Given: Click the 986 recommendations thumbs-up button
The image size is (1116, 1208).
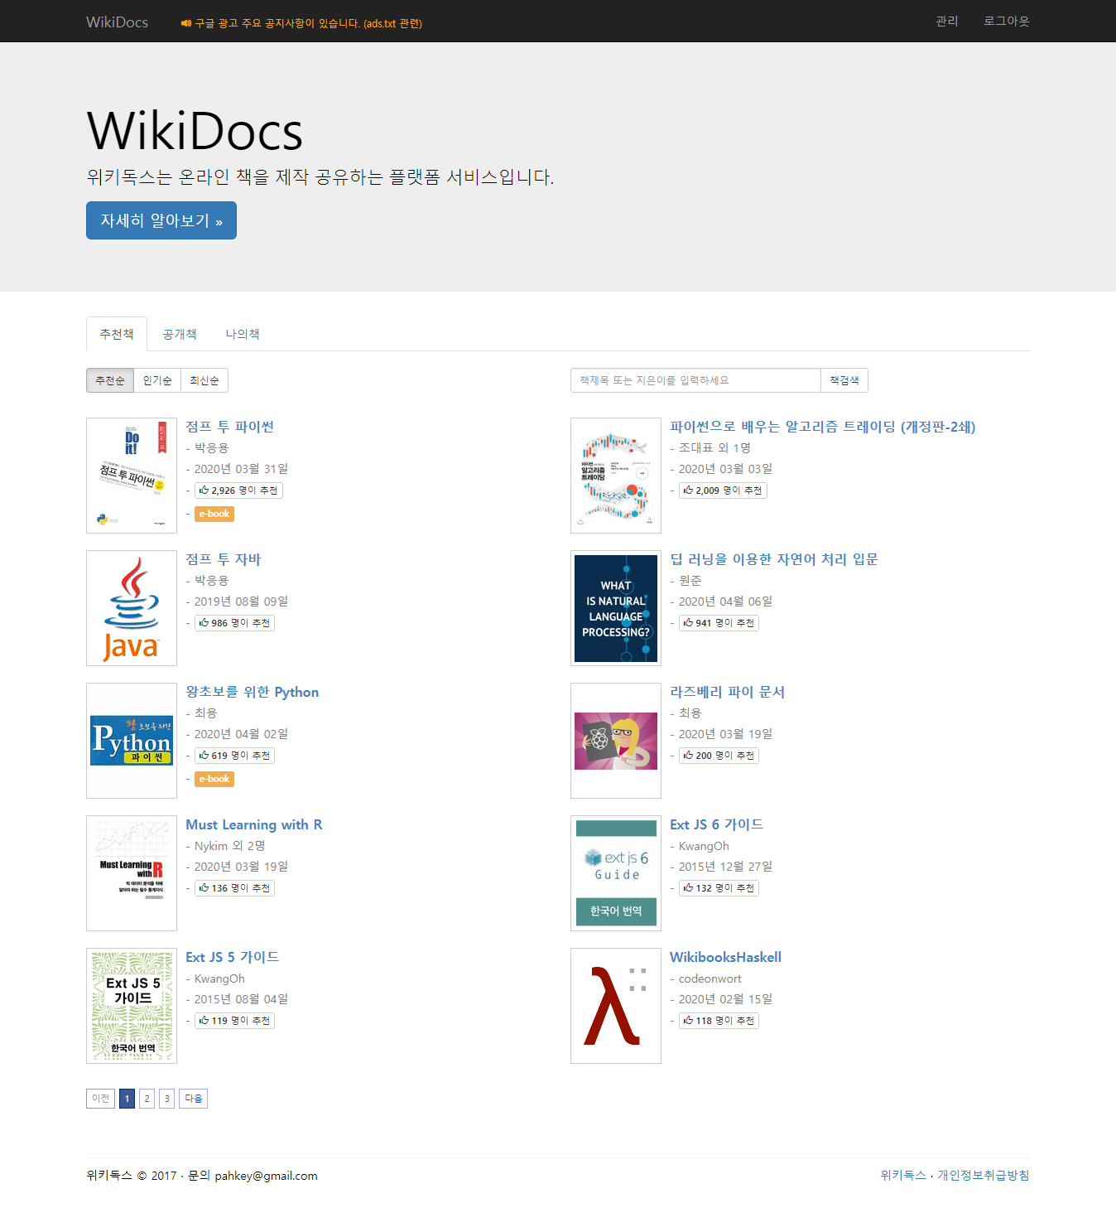Looking at the screenshot, I should 234,623.
